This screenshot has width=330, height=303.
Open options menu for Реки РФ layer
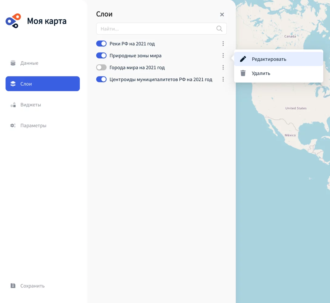[x=223, y=44]
